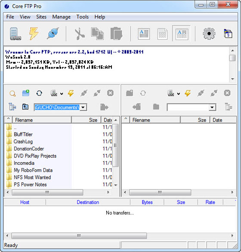This screenshot has width=241, height=252.
Task: Click local panel drive computer icon
Action: pos(54,93)
